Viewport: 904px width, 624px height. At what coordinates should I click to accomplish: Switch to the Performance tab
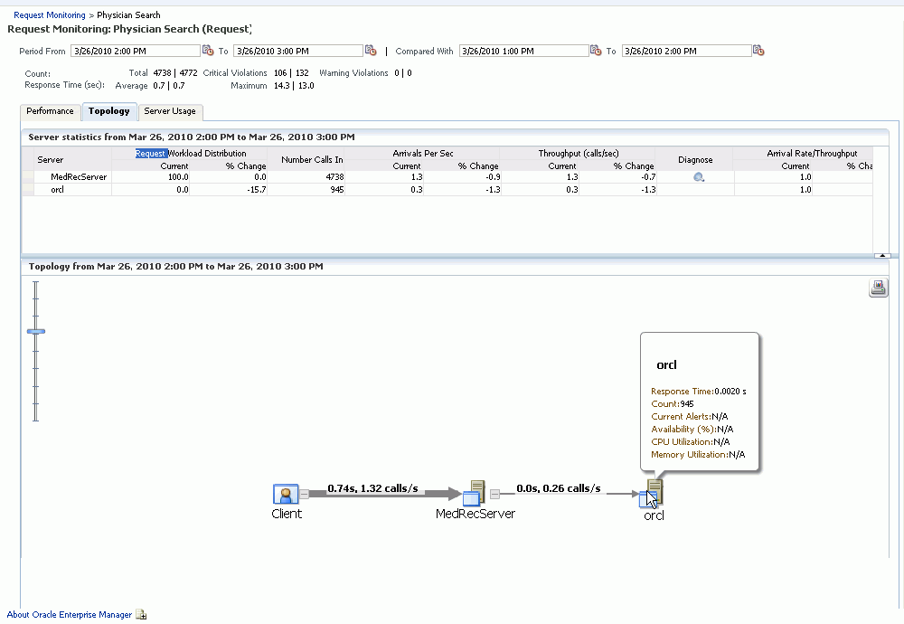tap(50, 111)
